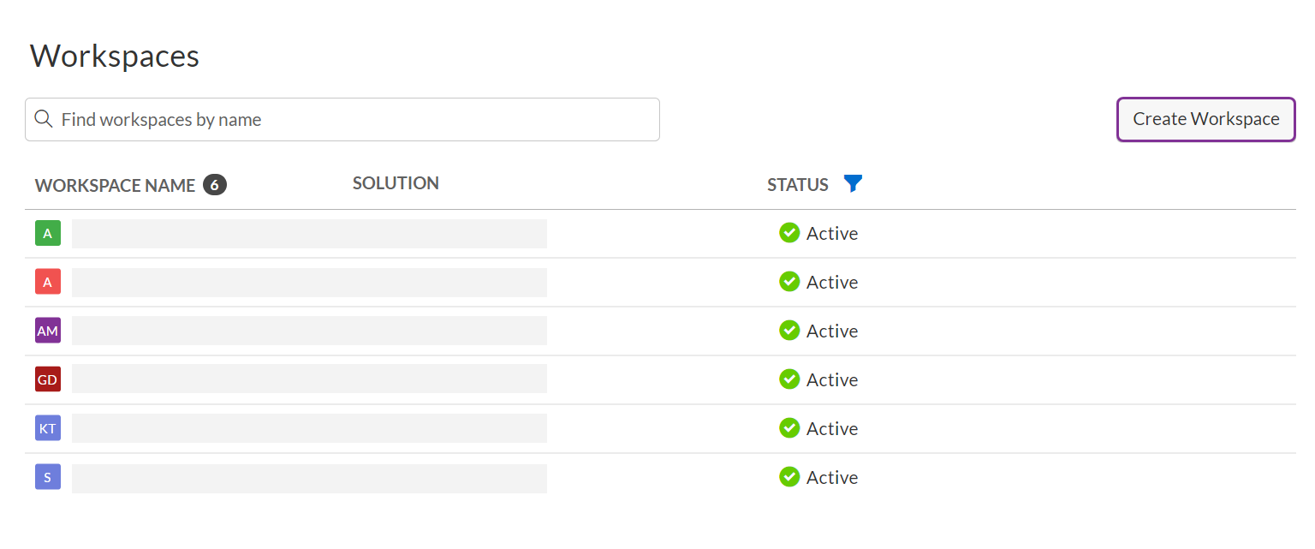The width and height of the screenshot is (1315, 549).
Task: Click the dark red "GD" workspace avatar
Action: click(47, 379)
